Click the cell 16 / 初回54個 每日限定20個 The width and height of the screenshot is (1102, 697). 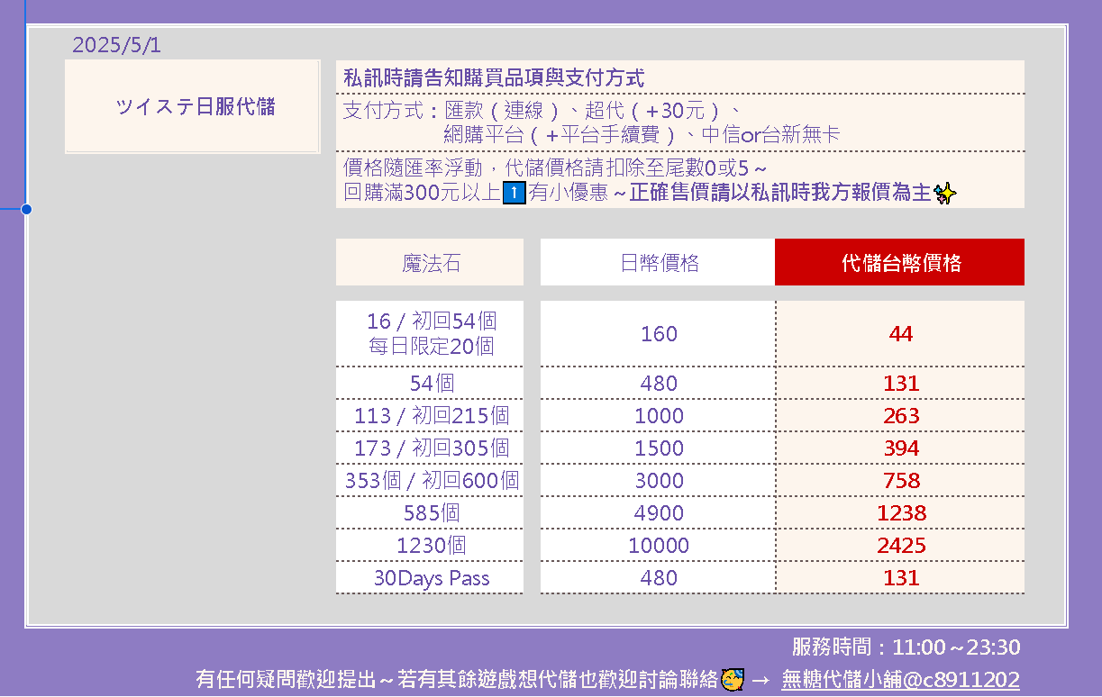click(x=430, y=333)
